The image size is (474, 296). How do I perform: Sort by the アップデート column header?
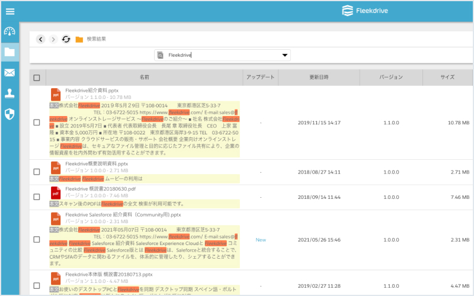click(260, 78)
